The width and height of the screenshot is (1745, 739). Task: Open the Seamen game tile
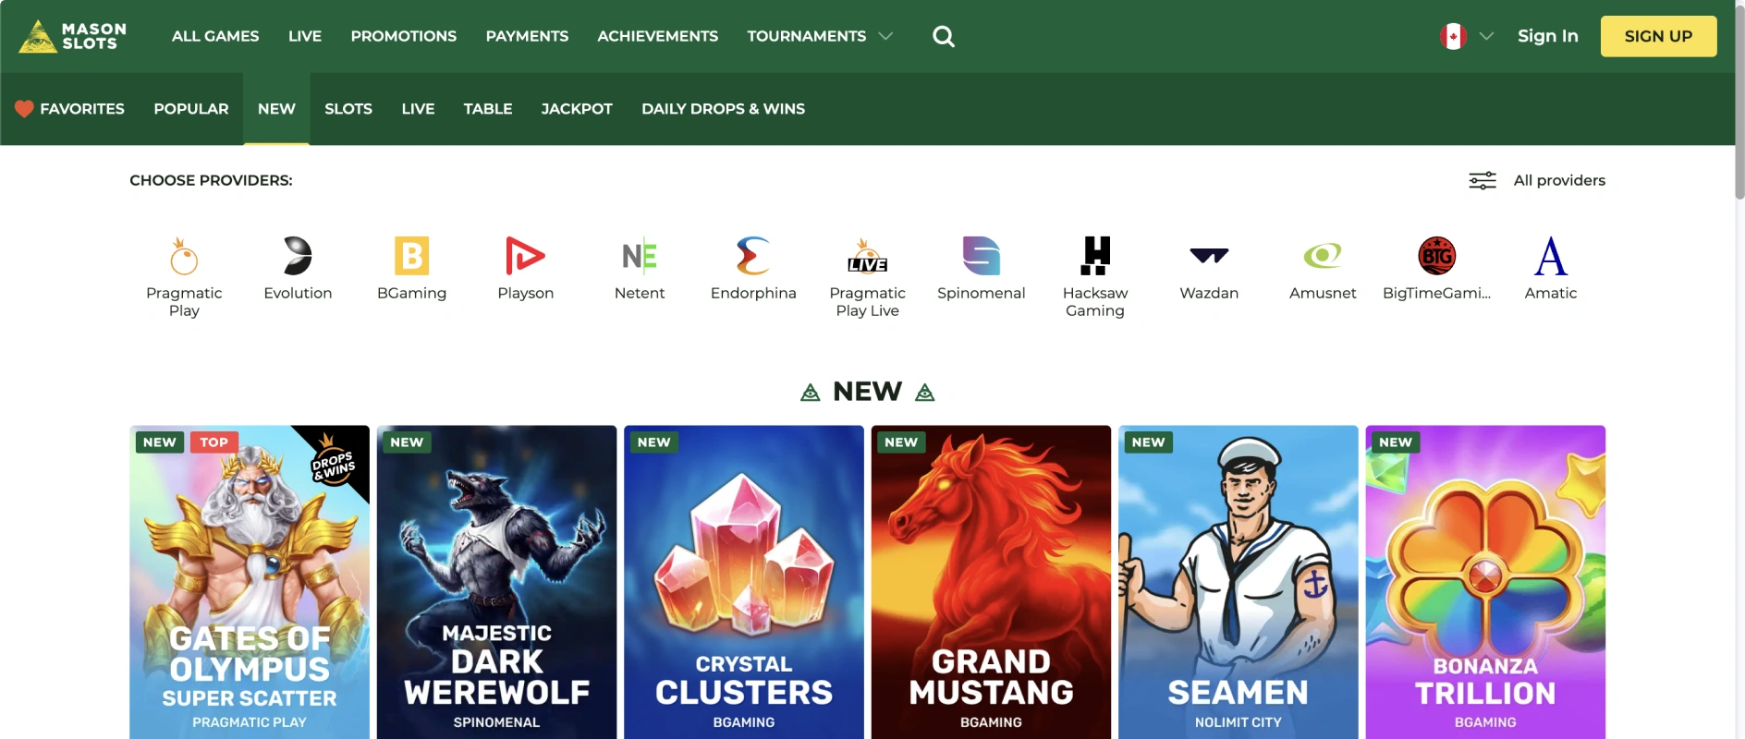click(x=1239, y=582)
